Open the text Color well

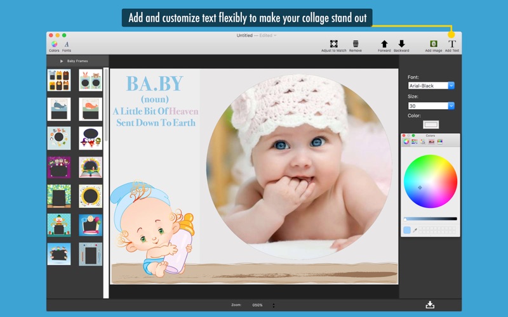click(x=431, y=124)
